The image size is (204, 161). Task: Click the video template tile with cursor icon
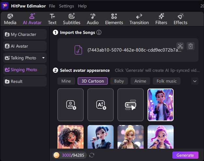click(131, 105)
